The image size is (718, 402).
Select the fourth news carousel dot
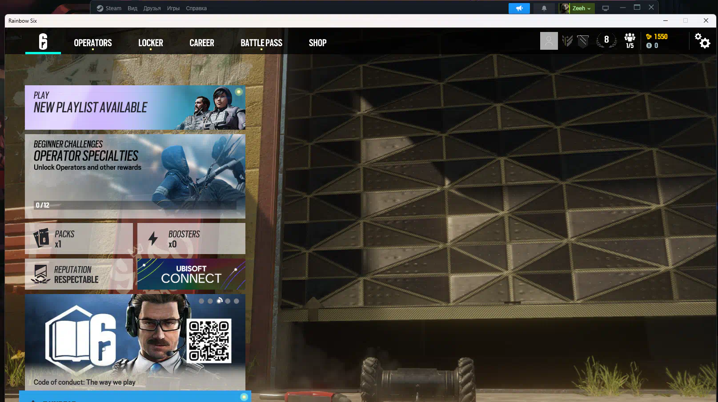(228, 301)
